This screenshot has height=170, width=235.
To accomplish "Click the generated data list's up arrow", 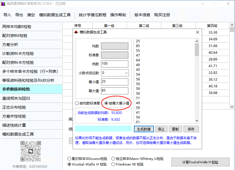I will click(197, 41).
